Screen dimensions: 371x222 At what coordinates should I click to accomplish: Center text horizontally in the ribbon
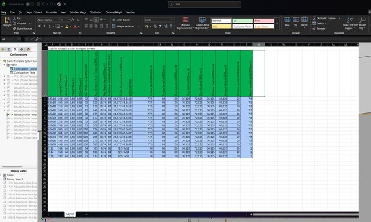[x=91, y=26]
